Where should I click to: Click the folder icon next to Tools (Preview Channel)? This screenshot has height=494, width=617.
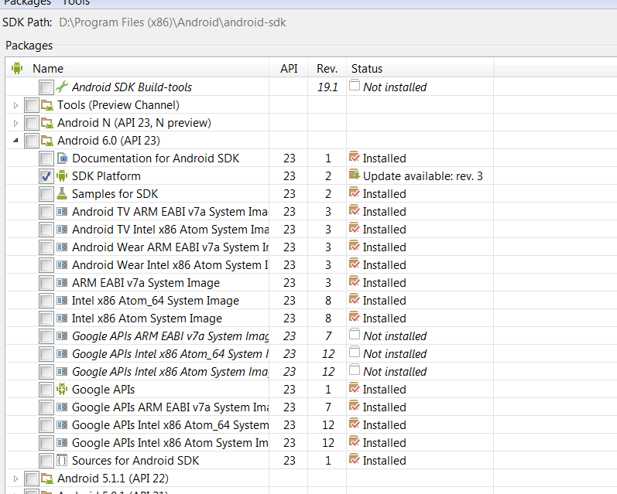(47, 105)
